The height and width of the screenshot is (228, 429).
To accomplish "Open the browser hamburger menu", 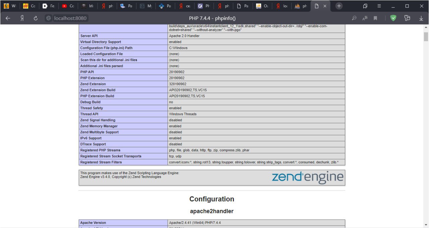I will tap(379, 6).
